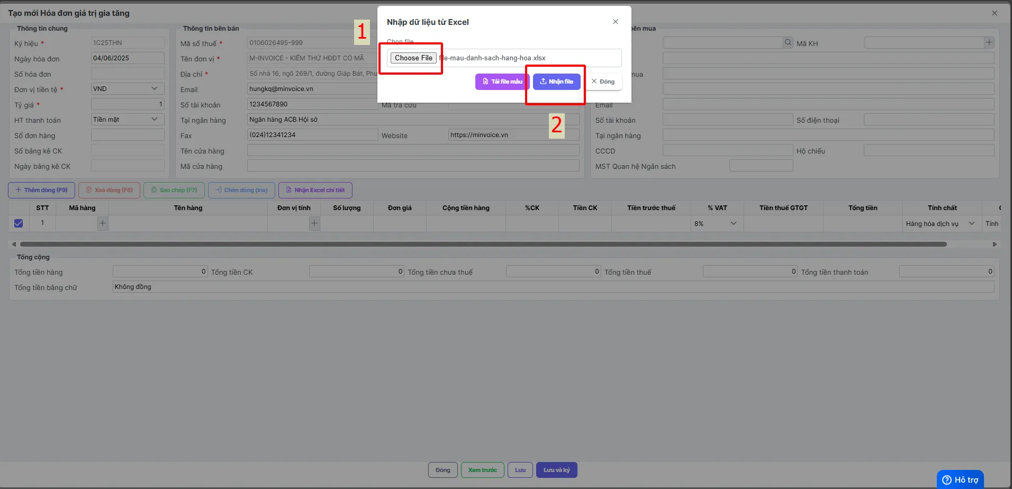Click the bottom Đóng button
The height and width of the screenshot is (489, 1012).
[x=443, y=470]
